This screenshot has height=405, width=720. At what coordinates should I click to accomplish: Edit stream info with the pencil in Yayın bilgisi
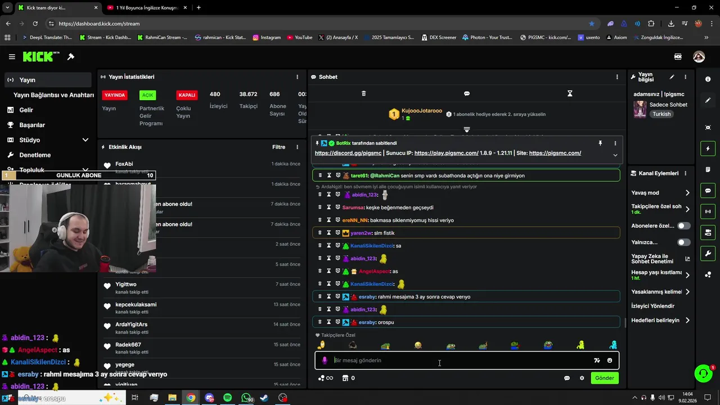point(672,77)
